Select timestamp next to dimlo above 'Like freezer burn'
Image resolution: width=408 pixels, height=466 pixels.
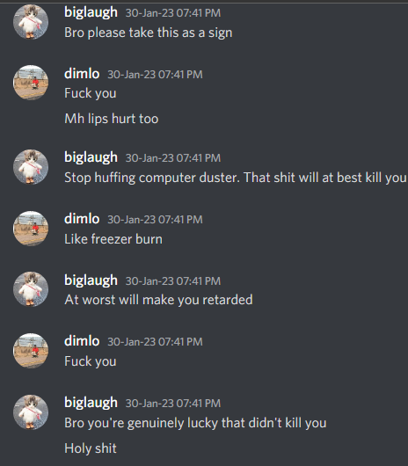click(155, 220)
